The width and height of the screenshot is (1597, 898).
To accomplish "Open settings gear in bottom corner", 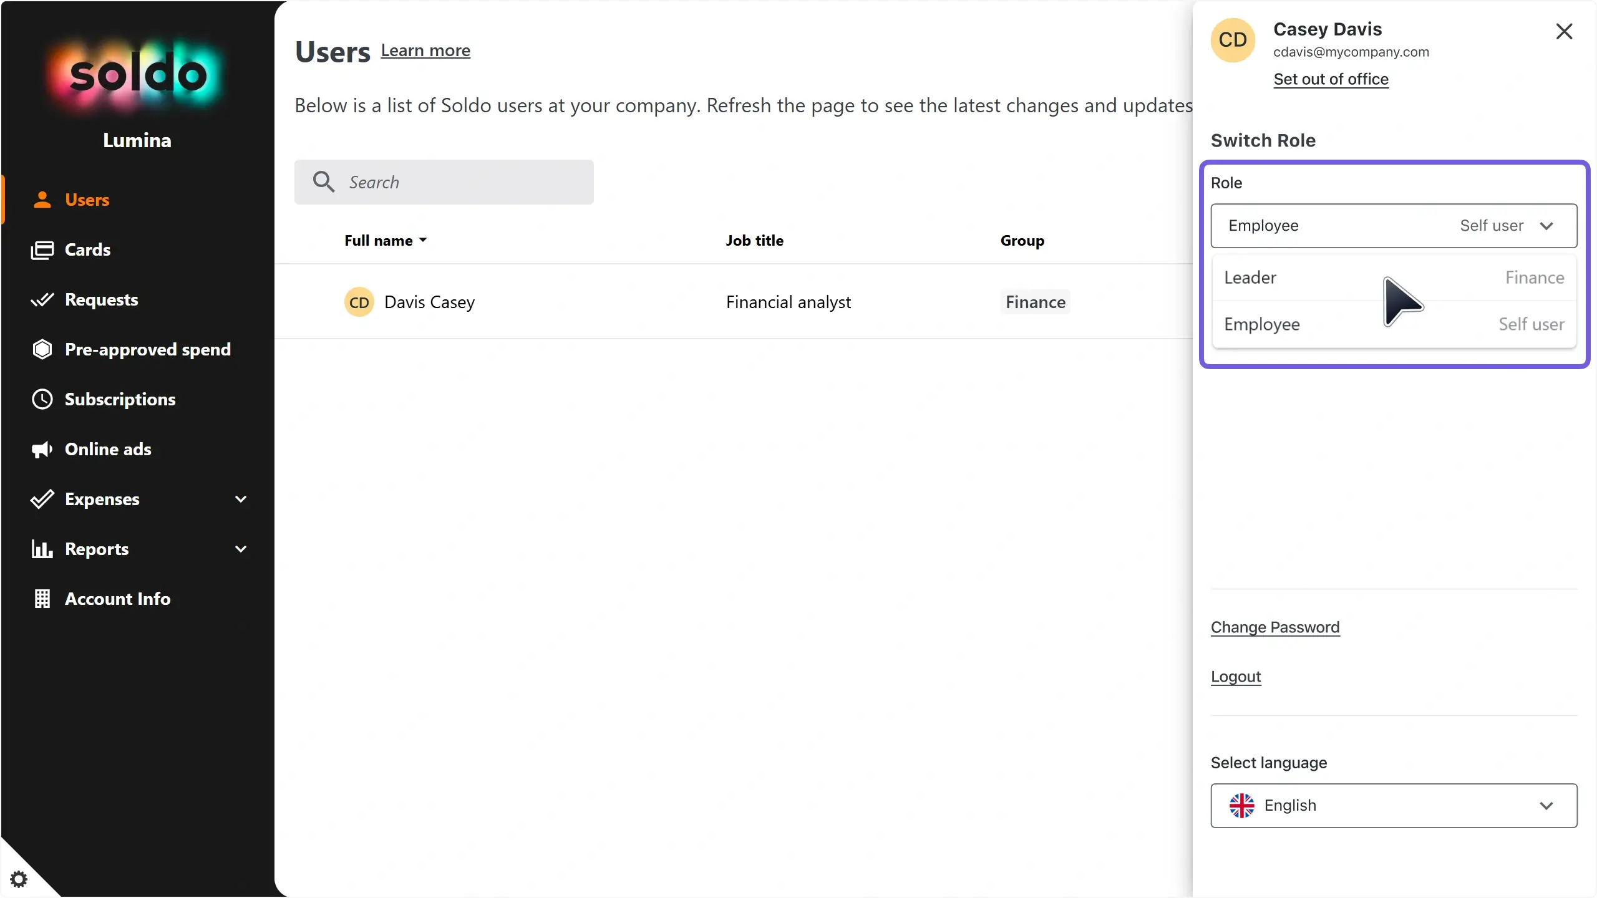I will pos(19,879).
